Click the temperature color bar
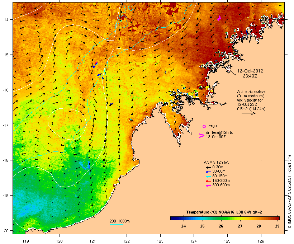 [225, 218]
